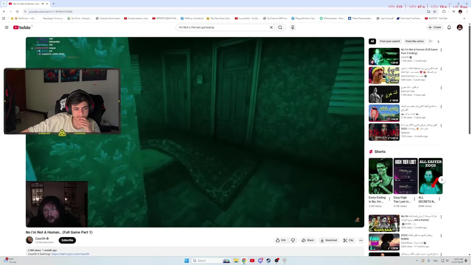Image resolution: width=471 pixels, height=265 pixels.
Task: Open the 'YouTube to MP4 Co...' bookmark
Action: (275, 18)
